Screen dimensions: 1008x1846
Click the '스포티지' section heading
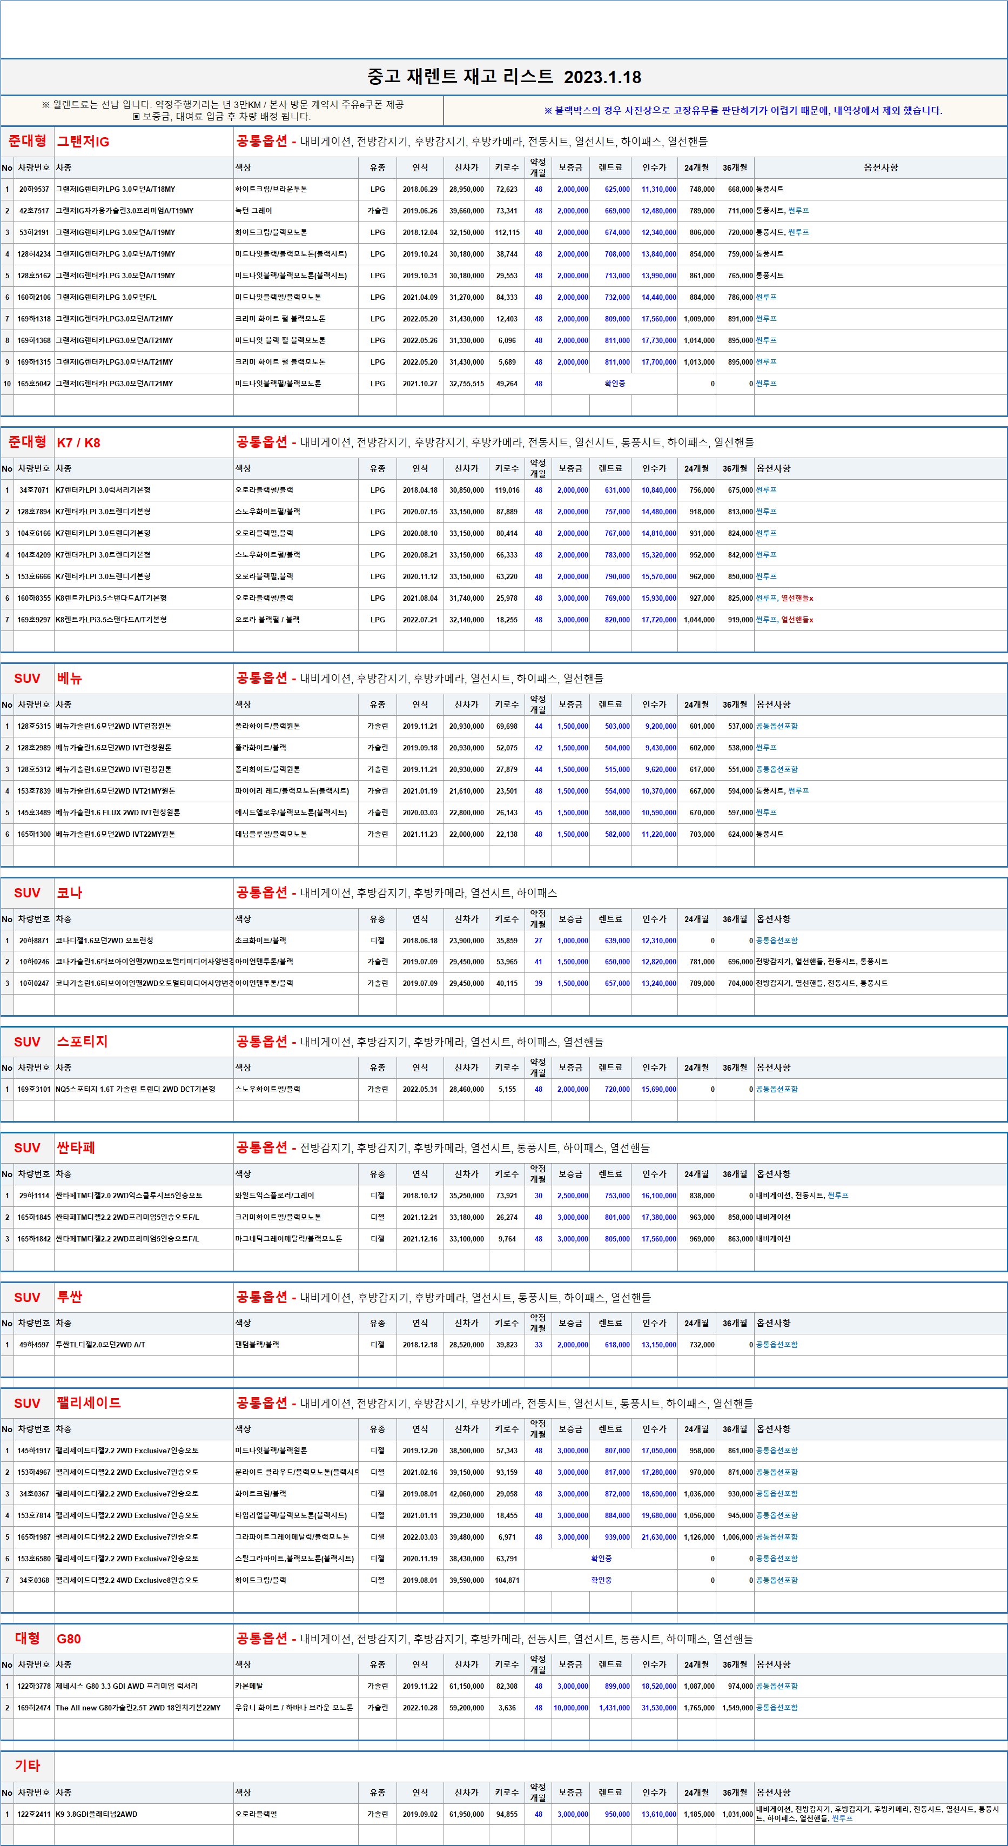pos(83,1041)
